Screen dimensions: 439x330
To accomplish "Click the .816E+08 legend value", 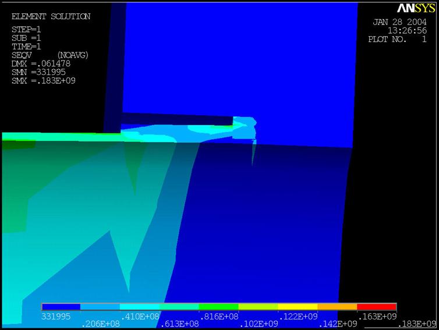I will pyautogui.click(x=220, y=317).
